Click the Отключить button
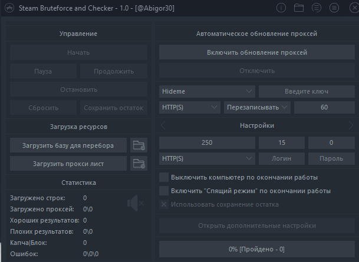This screenshot has width=359, height=262. [257, 71]
